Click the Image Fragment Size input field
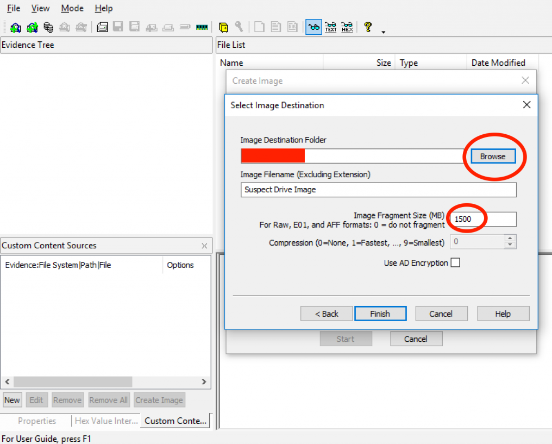This screenshot has width=552, height=444. tap(484, 219)
